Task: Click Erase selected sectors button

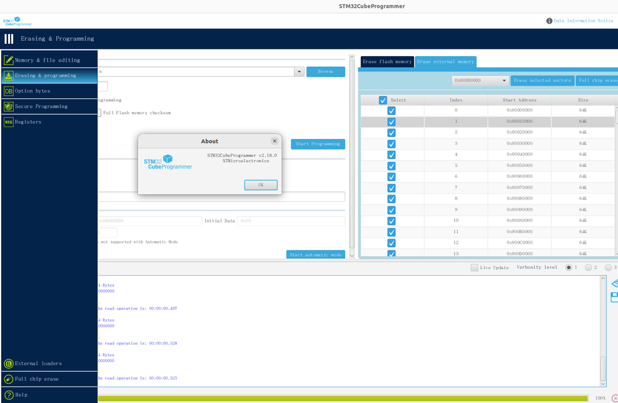Action: (543, 80)
